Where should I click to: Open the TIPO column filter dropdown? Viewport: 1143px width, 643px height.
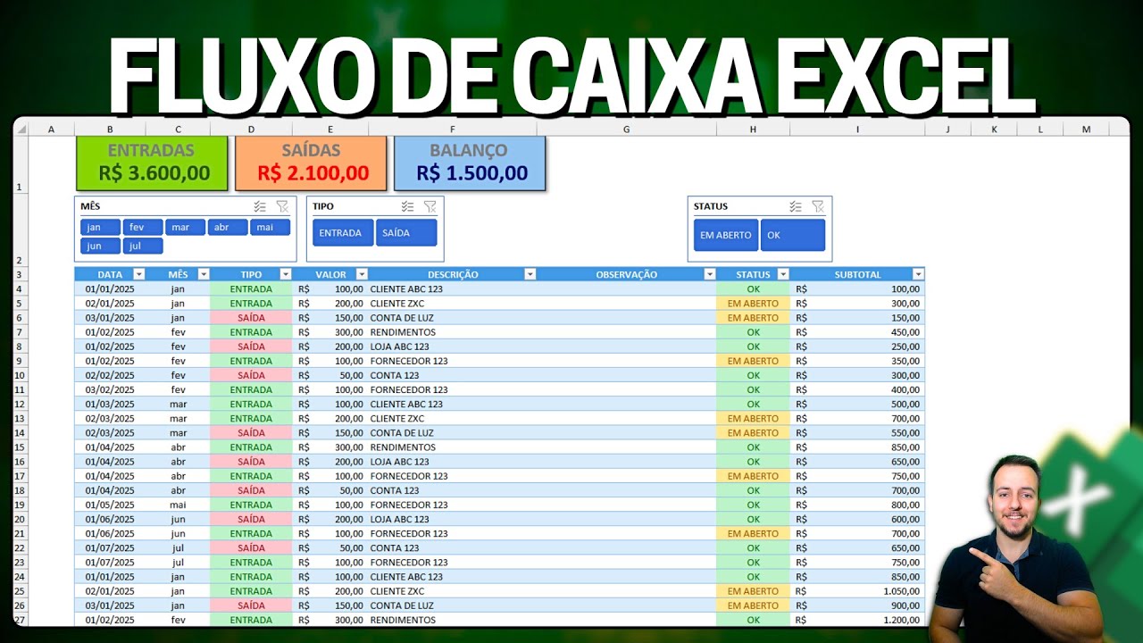(x=286, y=274)
